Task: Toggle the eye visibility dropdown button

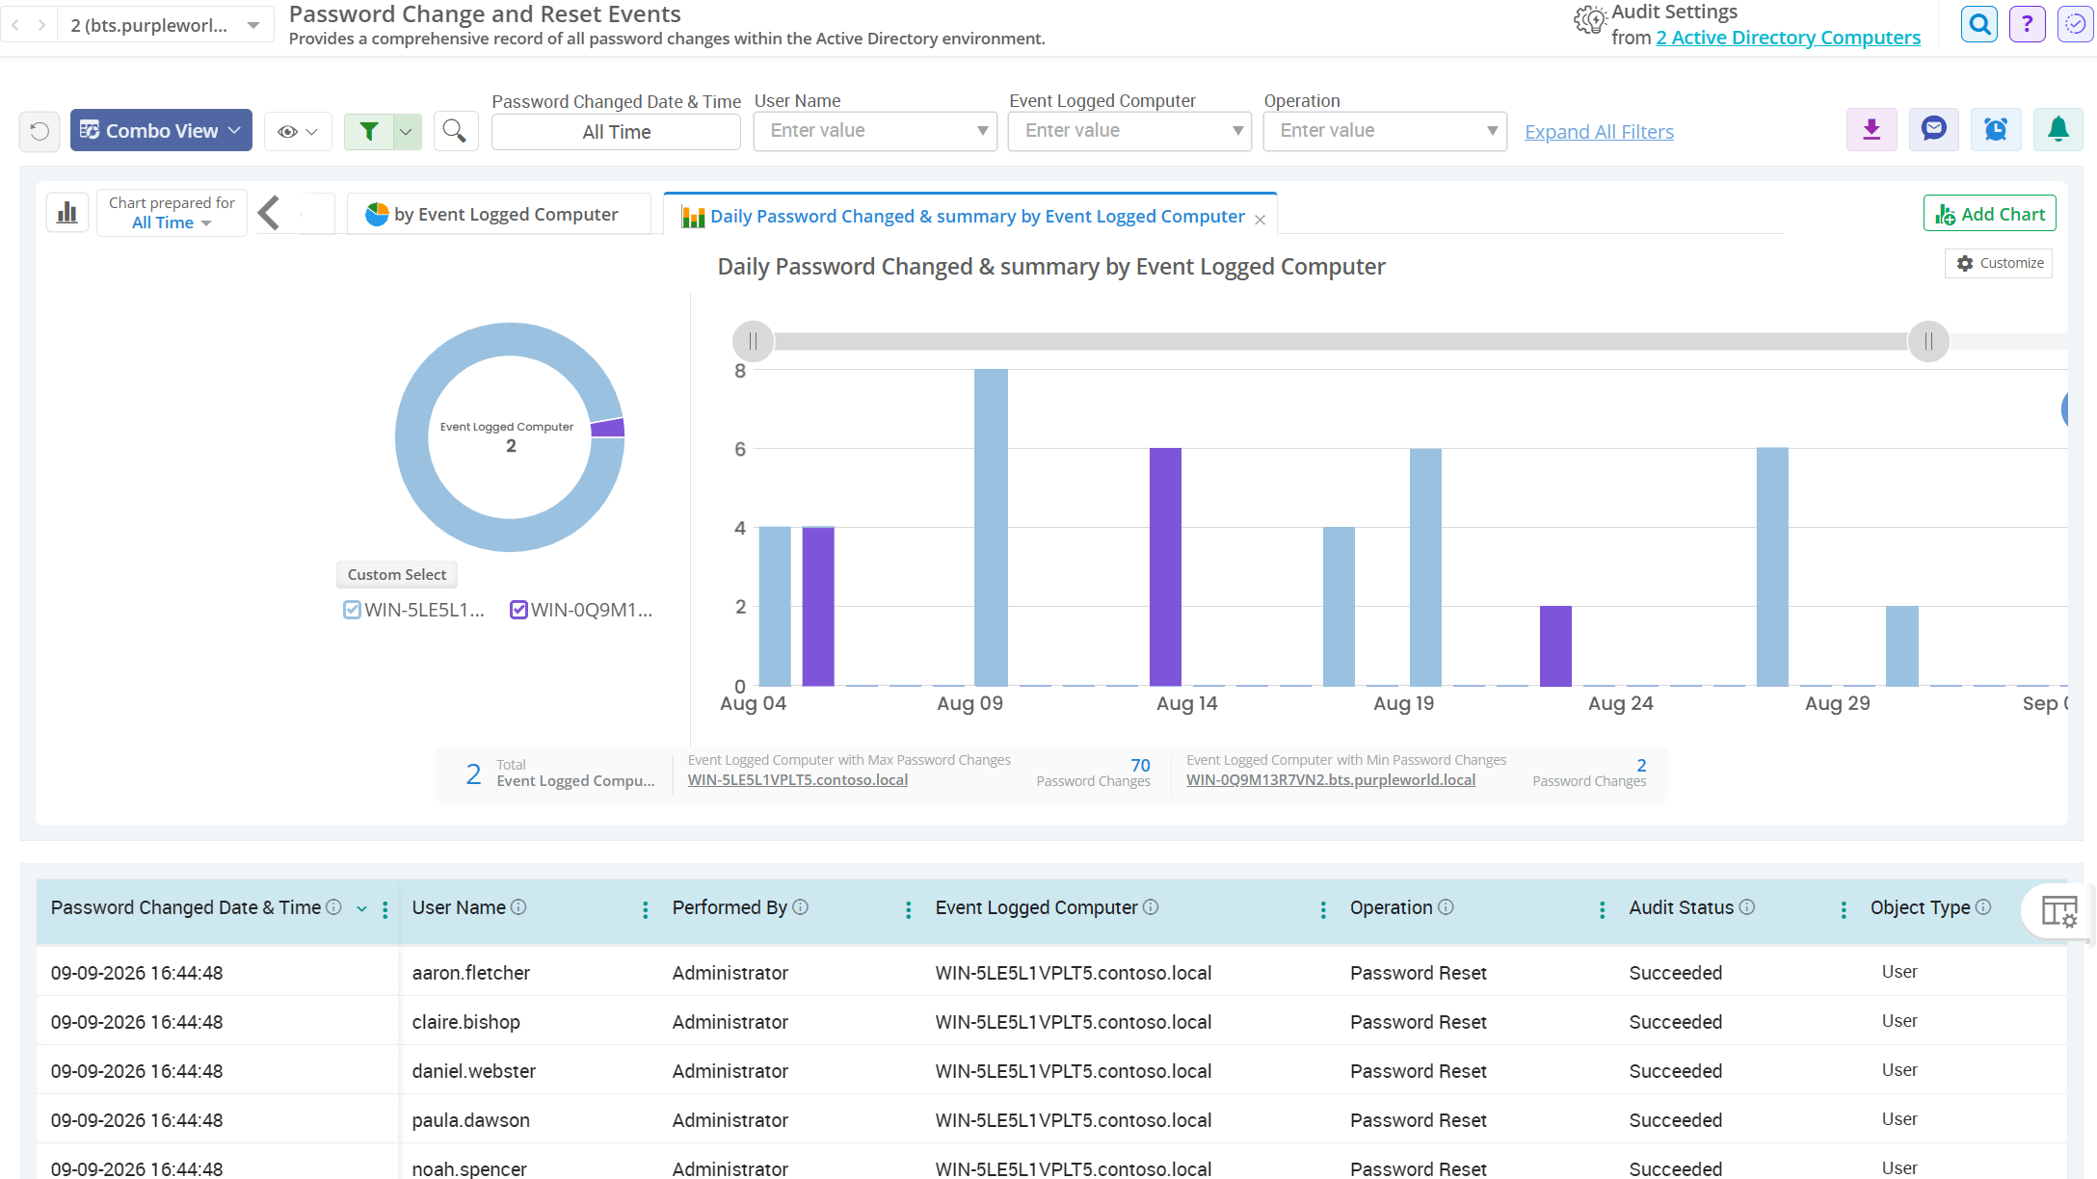Action: [x=298, y=131]
